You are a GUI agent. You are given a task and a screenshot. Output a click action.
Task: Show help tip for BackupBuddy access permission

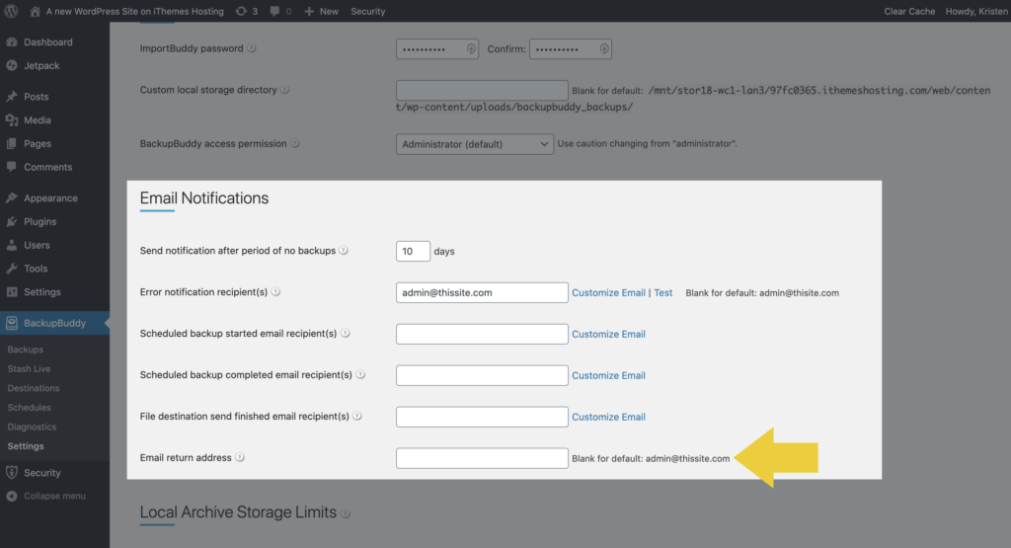click(x=295, y=143)
